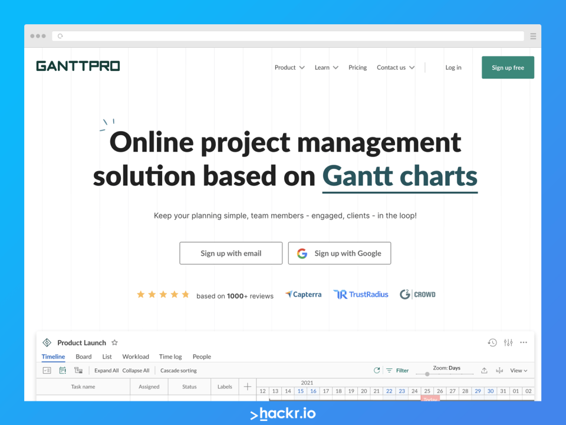Switch to the List tab
This screenshot has height=425, width=566.
tap(107, 357)
